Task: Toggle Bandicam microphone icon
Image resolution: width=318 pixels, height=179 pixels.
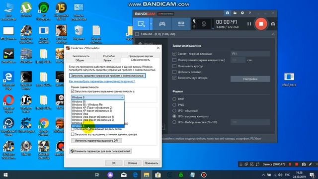Action: [194, 26]
